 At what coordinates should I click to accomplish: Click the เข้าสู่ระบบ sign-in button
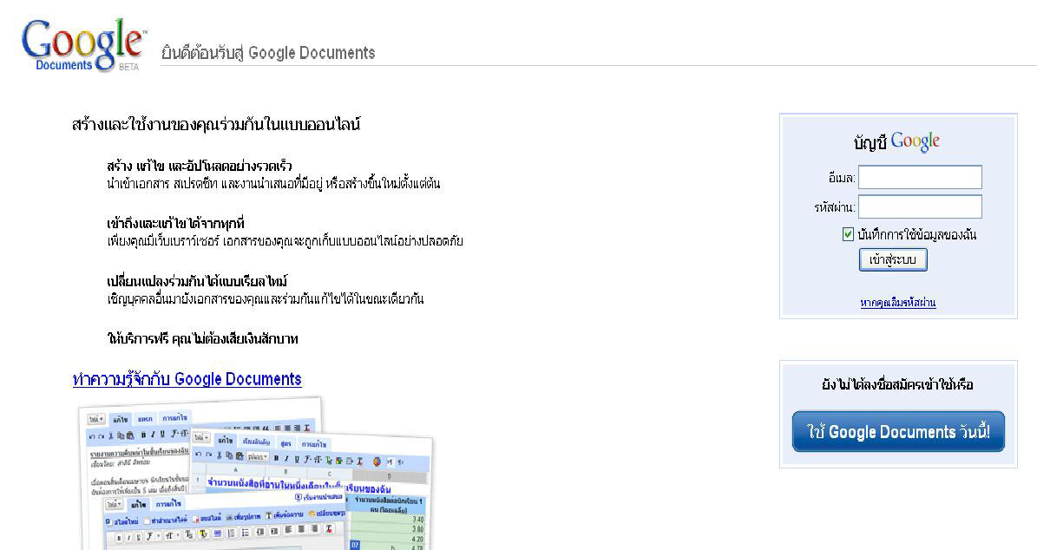pyautogui.click(x=893, y=259)
